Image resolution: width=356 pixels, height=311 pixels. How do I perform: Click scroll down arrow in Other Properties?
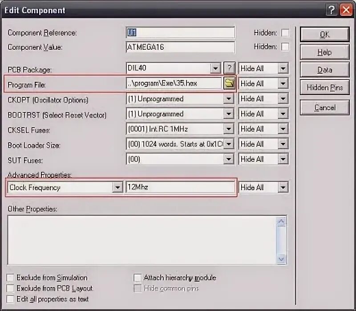pos(281,259)
